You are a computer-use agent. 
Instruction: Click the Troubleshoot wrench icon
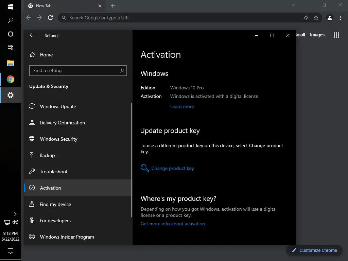(32, 172)
